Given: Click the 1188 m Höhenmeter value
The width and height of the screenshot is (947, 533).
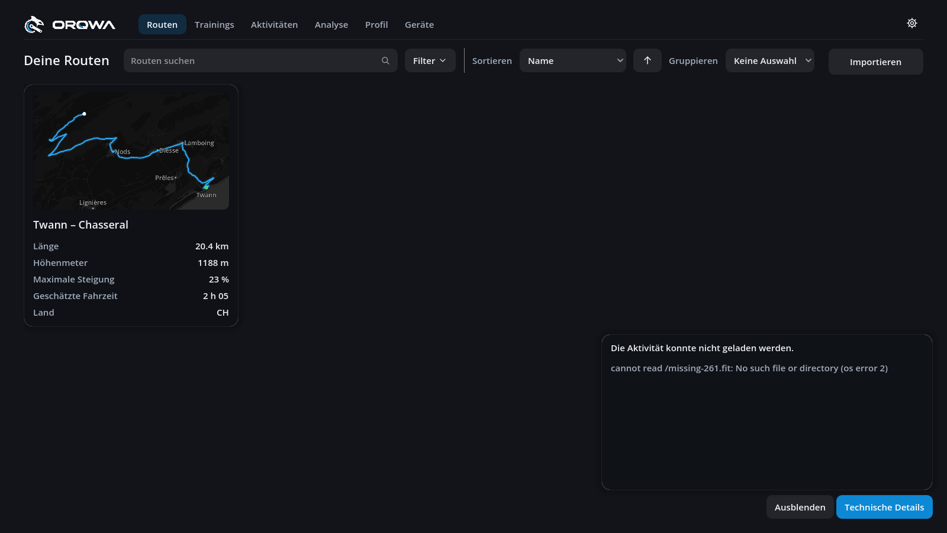Looking at the screenshot, I should (213, 263).
